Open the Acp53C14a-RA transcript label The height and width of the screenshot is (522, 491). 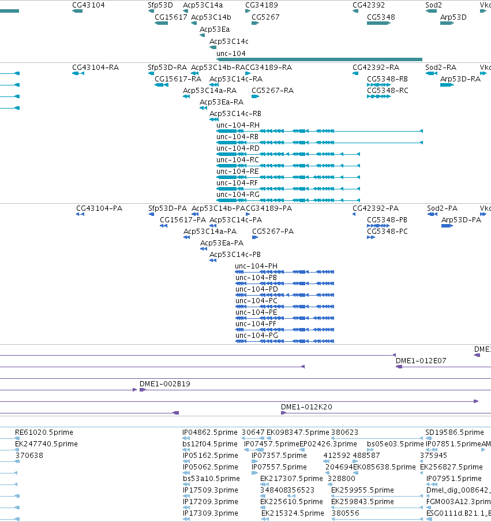coord(209,91)
